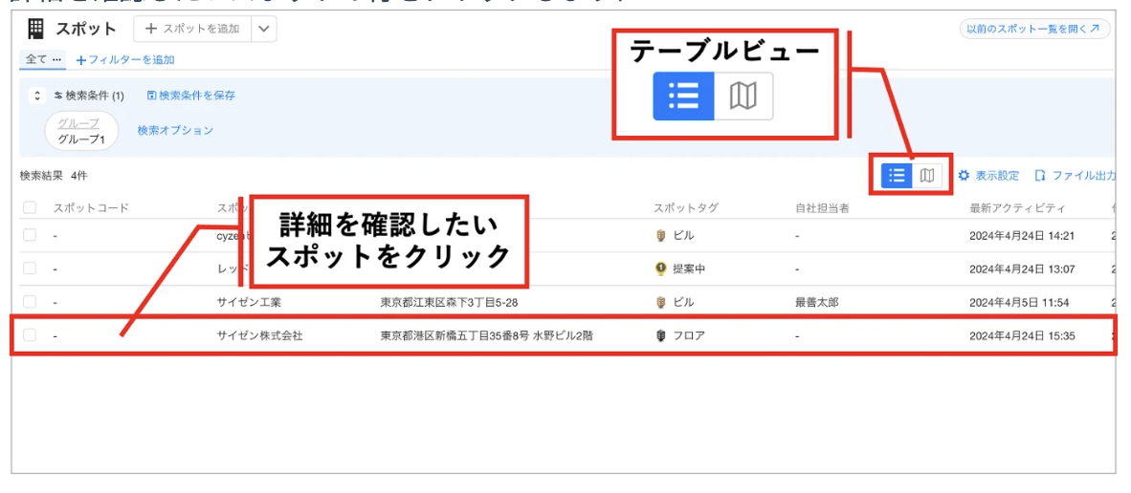Open 以前のスポット一覧を開く link
Image resolution: width=1131 pixels, height=493 pixels.
click(x=1034, y=29)
